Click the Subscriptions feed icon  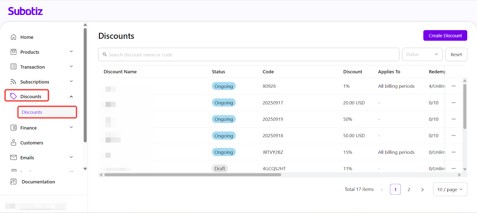[13, 82]
